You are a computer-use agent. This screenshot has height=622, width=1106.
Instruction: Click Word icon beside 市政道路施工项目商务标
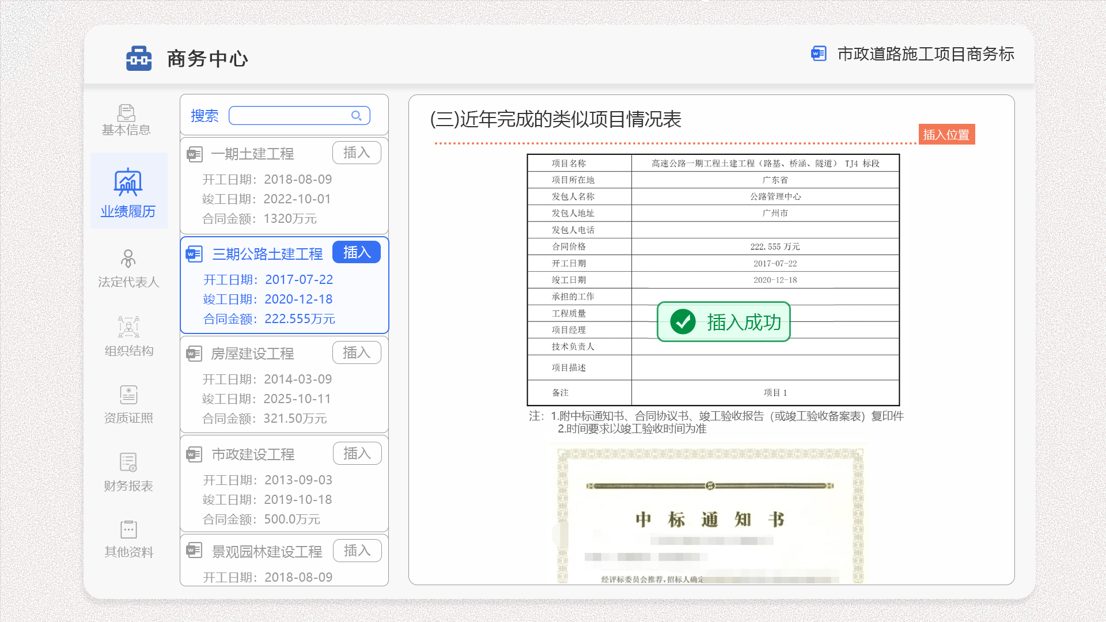pos(819,54)
